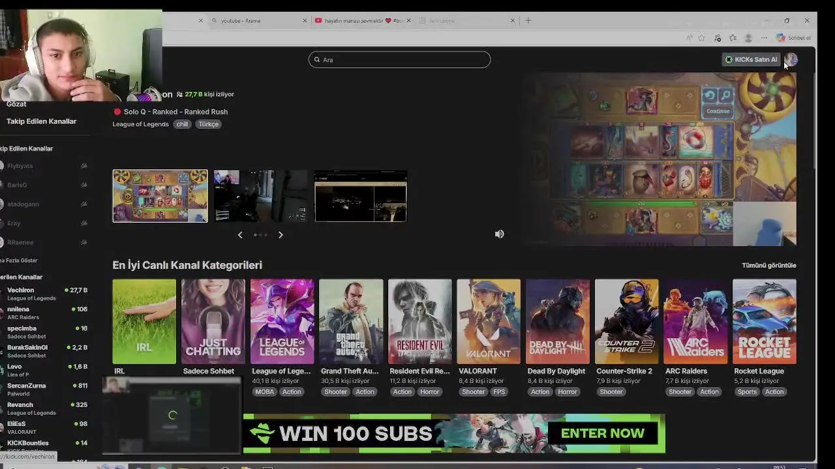The width and height of the screenshot is (835, 469).
Task: Click Horror tag under Dead by Daylight
Action: pyautogui.click(x=567, y=392)
